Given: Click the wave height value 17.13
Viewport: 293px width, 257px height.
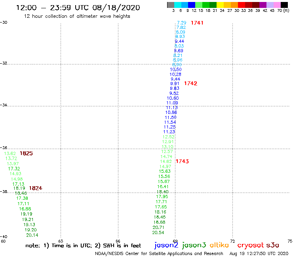Looking at the screenshot, I should (x=18, y=184).
